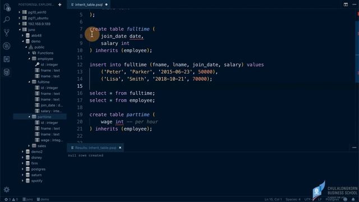Viewport: 359px width, 202px height.
Task: Click Spaces: 4 indentation in status bar
Action: (293, 199)
